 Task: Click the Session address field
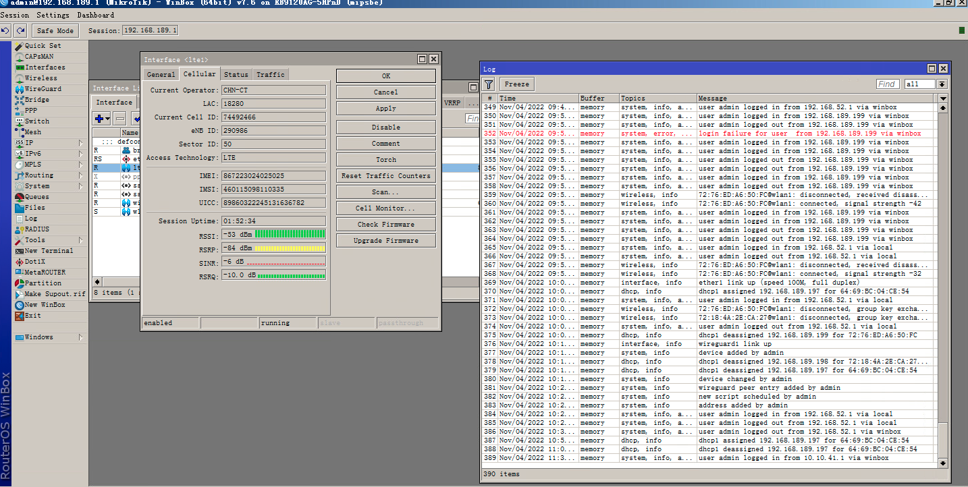[x=150, y=30]
